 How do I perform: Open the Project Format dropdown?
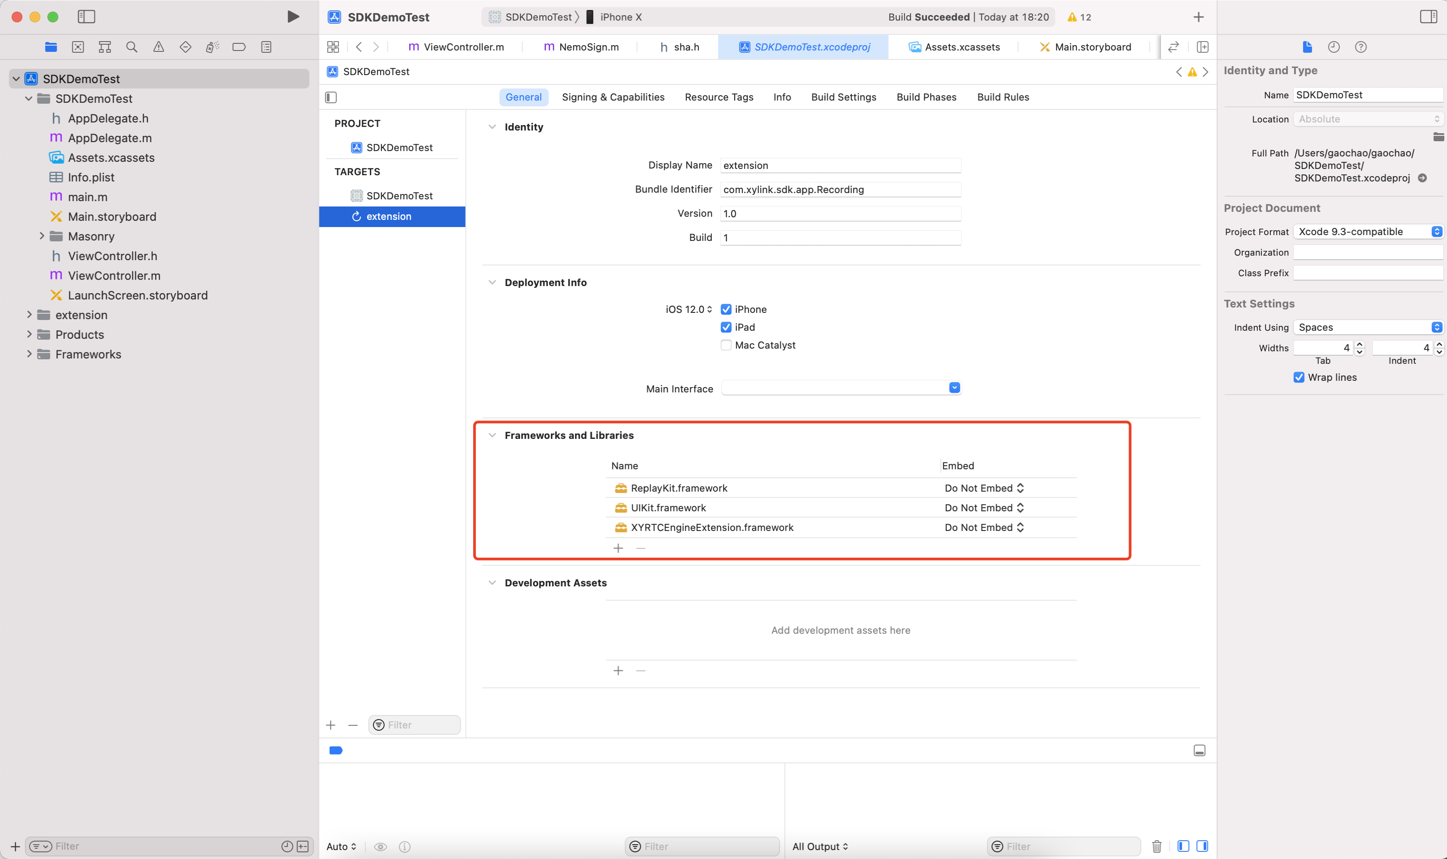(x=1368, y=232)
